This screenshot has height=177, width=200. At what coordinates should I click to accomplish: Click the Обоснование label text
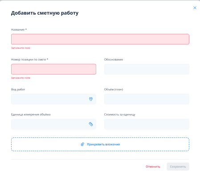(x=114, y=60)
